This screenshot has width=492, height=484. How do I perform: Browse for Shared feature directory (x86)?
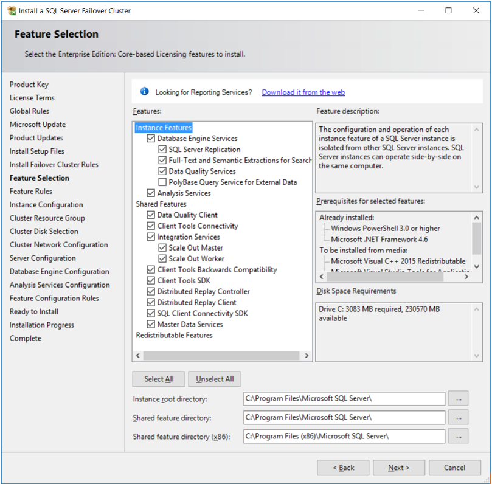pyautogui.click(x=459, y=437)
